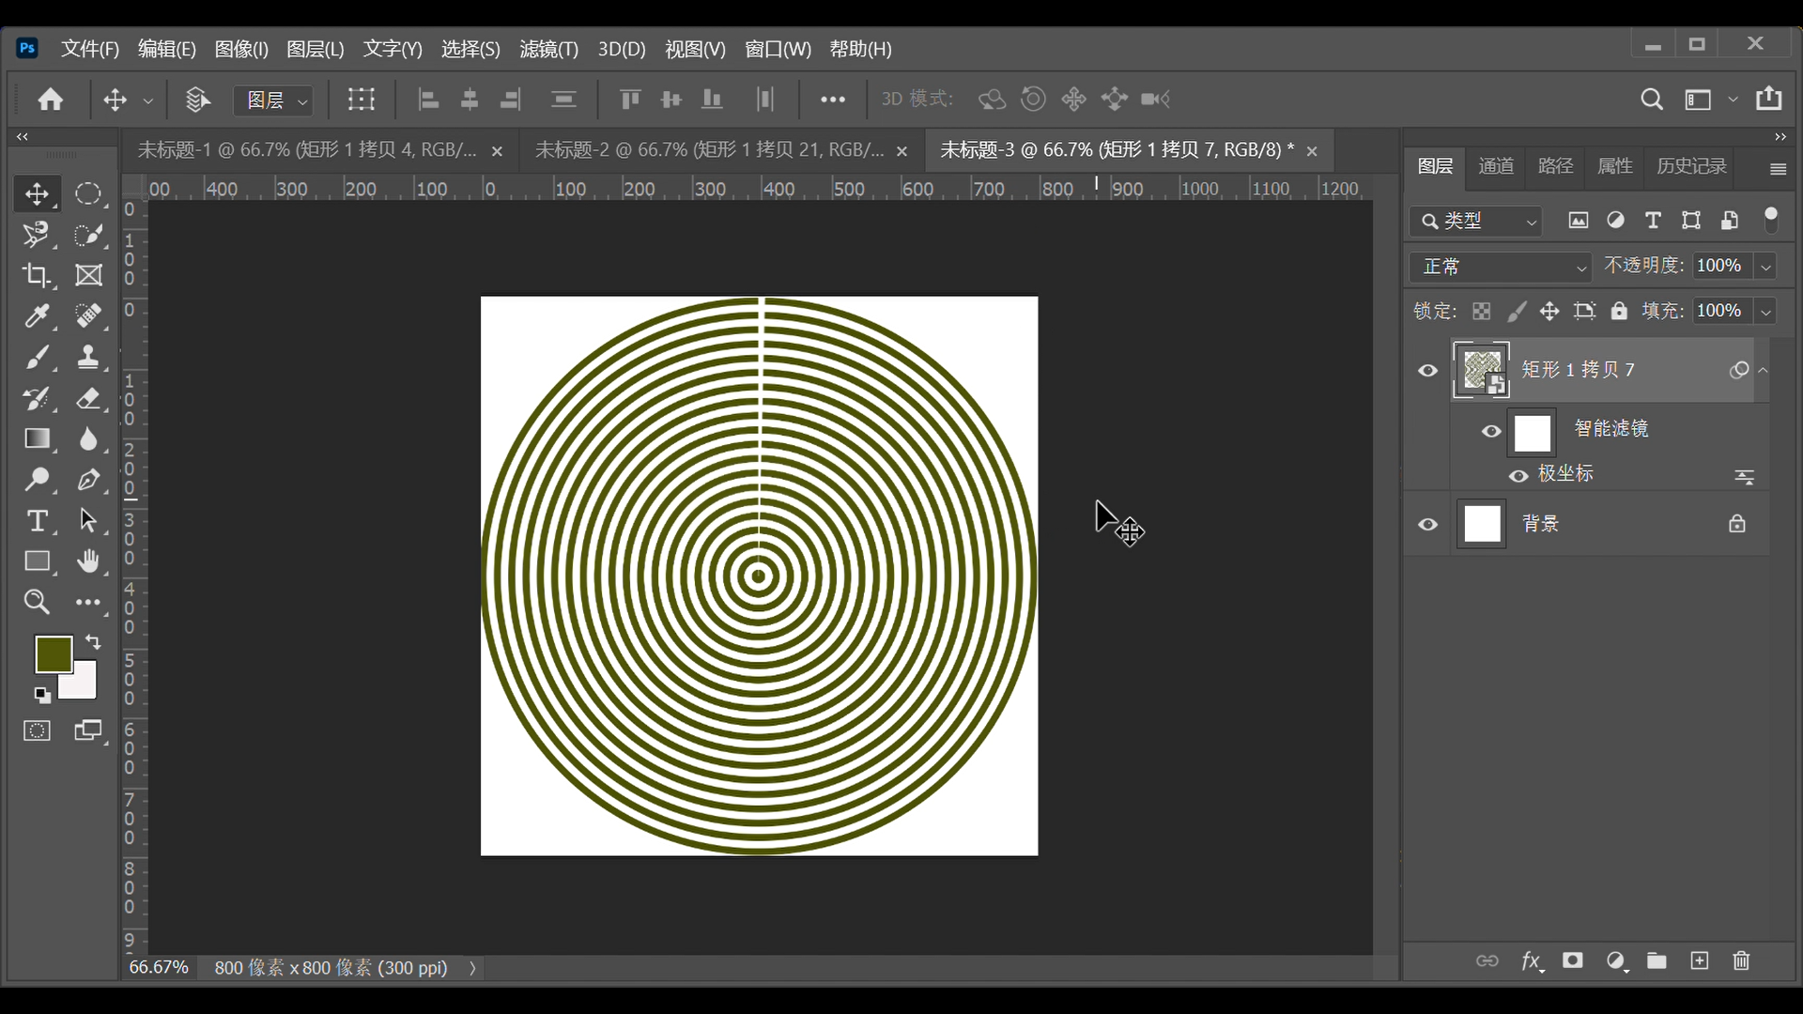This screenshot has height=1014, width=1803.
Task: Select the Horizontal Type tool
Action: [37, 520]
